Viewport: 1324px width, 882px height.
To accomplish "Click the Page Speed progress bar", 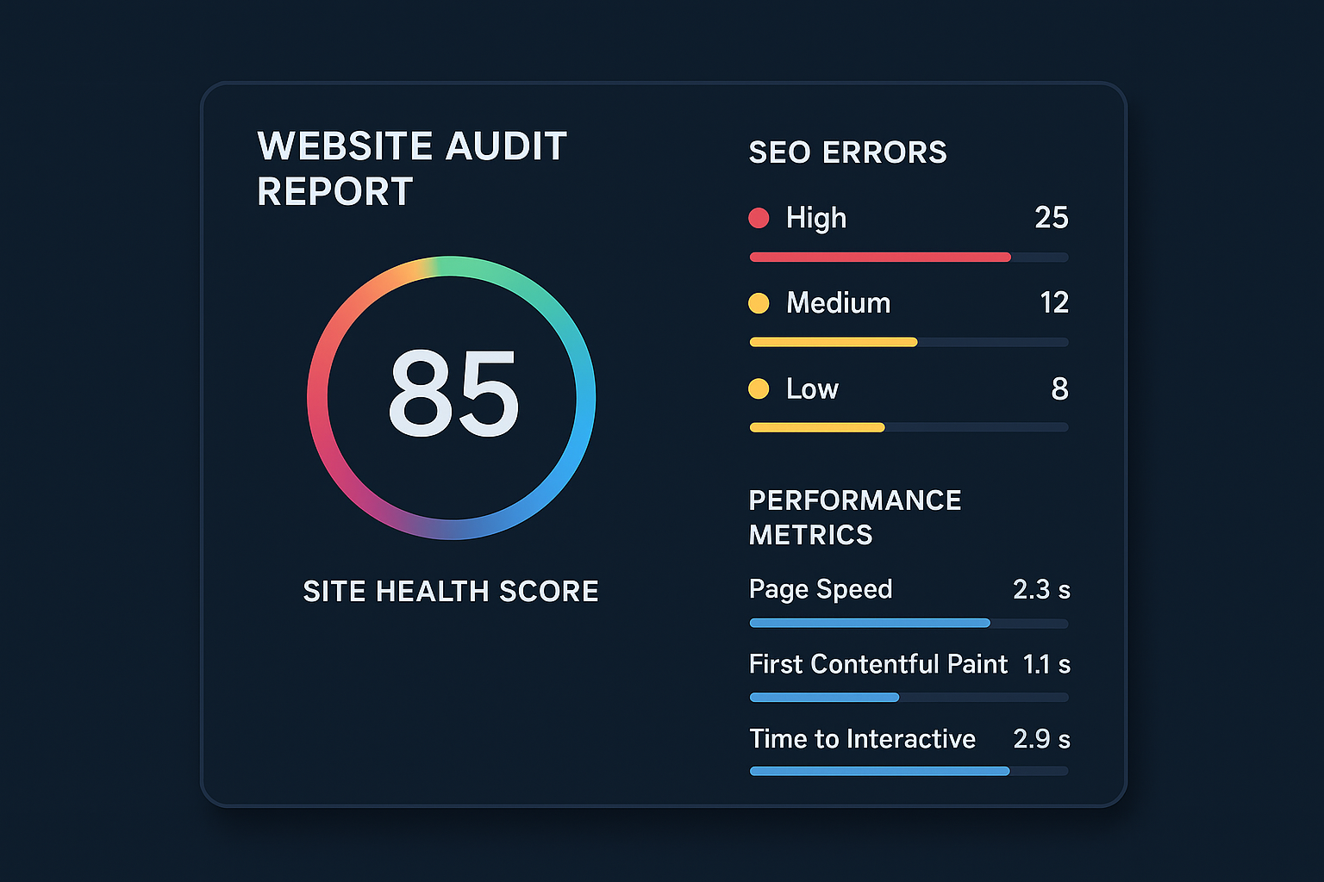I will pyautogui.click(x=909, y=623).
